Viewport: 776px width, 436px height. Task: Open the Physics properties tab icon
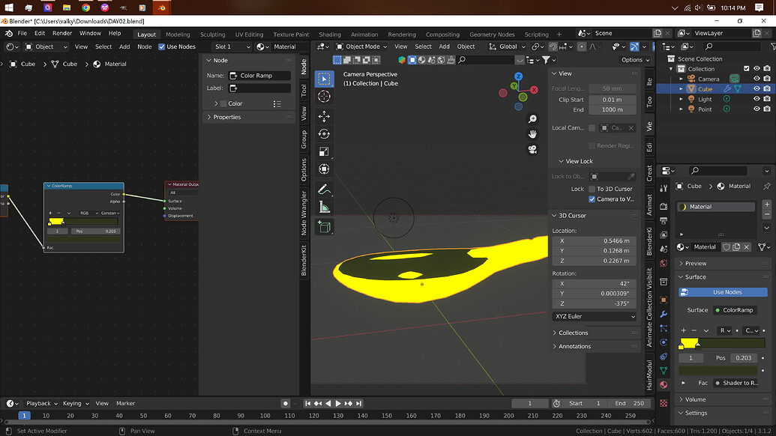tap(664, 342)
